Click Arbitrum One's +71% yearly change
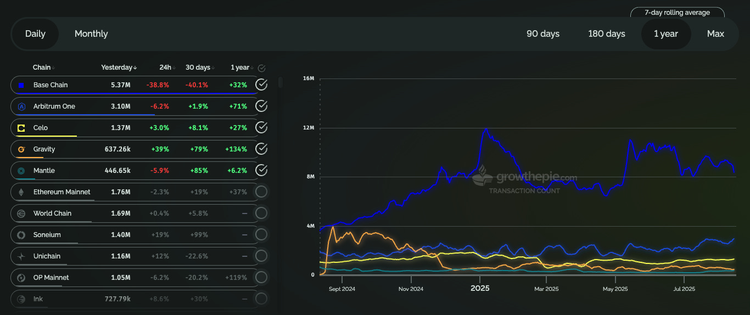The width and height of the screenshot is (750, 315). coord(237,106)
